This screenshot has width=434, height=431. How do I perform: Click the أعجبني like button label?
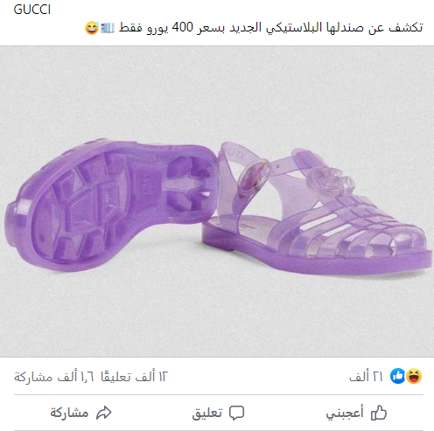[345, 413]
